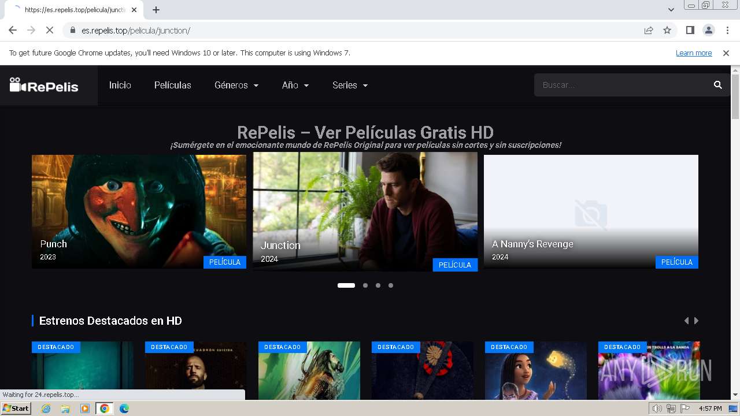Open the Chrome three-dot menu
Image resolution: width=740 pixels, height=416 pixels.
coord(727,30)
